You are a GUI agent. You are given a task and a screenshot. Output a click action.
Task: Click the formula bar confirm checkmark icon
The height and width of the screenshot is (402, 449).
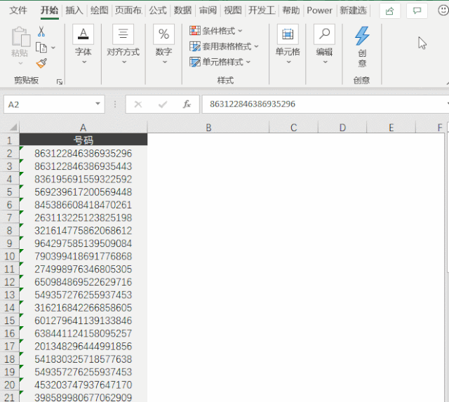pyautogui.click(x=163, y=105)
